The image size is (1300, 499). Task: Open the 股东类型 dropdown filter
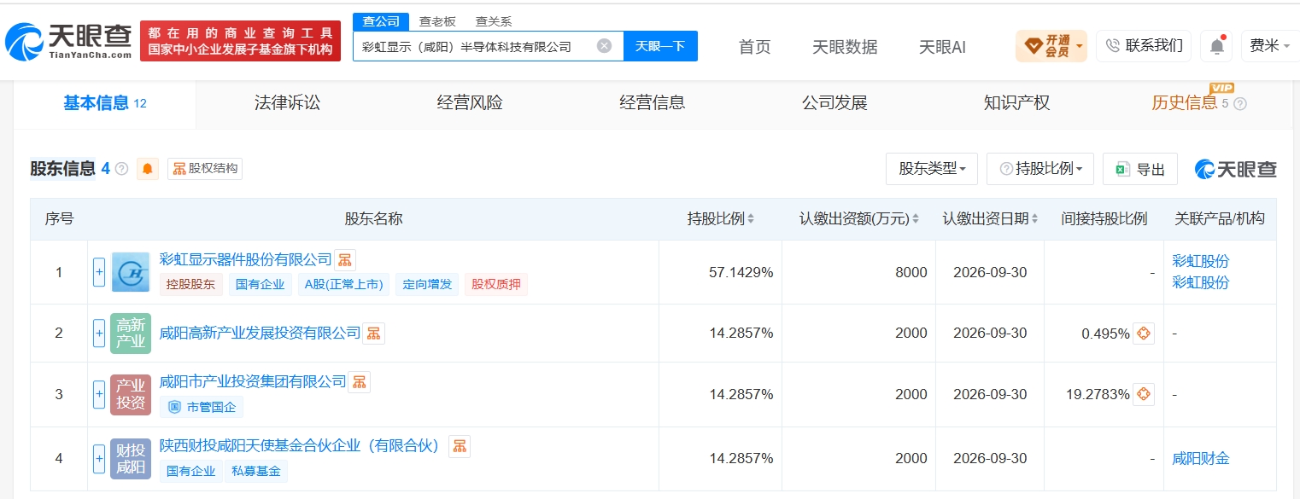coord(932,169)
